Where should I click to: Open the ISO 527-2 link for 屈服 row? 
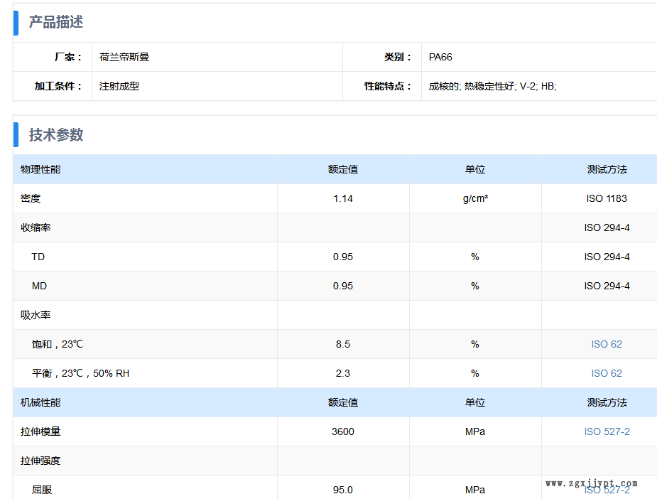607,490
